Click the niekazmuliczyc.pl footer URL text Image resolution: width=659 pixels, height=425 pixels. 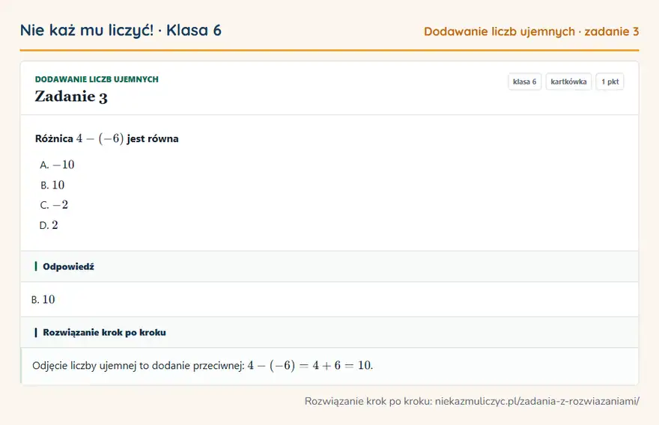pos(537,401)
